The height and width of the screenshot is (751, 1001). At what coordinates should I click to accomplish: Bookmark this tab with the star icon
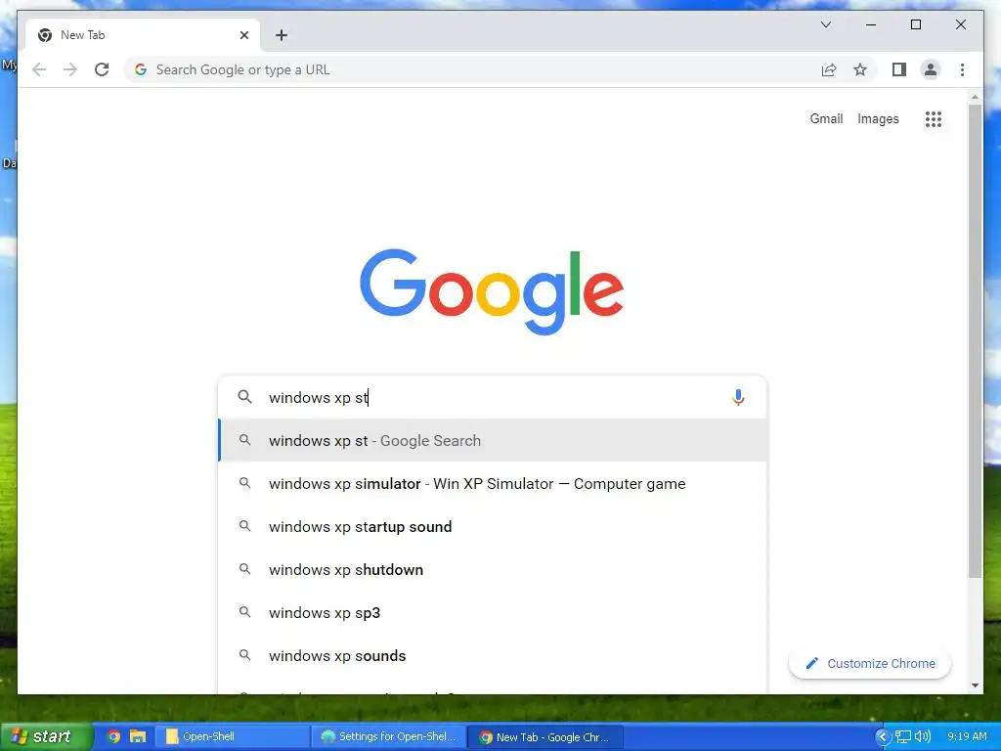point(860,69)
